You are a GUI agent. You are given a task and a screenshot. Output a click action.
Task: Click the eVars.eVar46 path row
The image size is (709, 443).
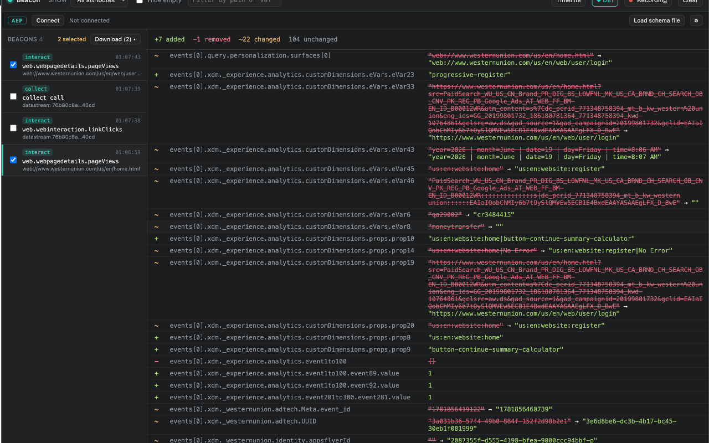pyautogui.click(x=292, y=181)
